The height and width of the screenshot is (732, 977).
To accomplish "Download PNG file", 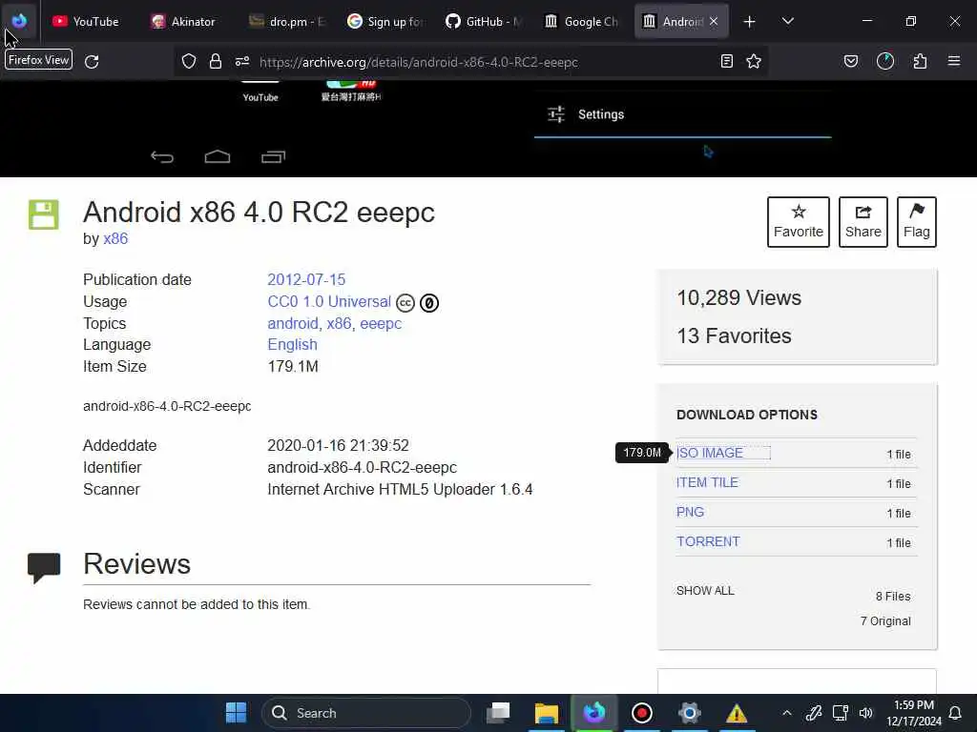I will [690, 512].
